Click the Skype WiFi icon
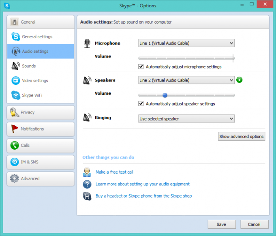The height and width of the screenshot is (236, 276). click(x=16, y=95)
